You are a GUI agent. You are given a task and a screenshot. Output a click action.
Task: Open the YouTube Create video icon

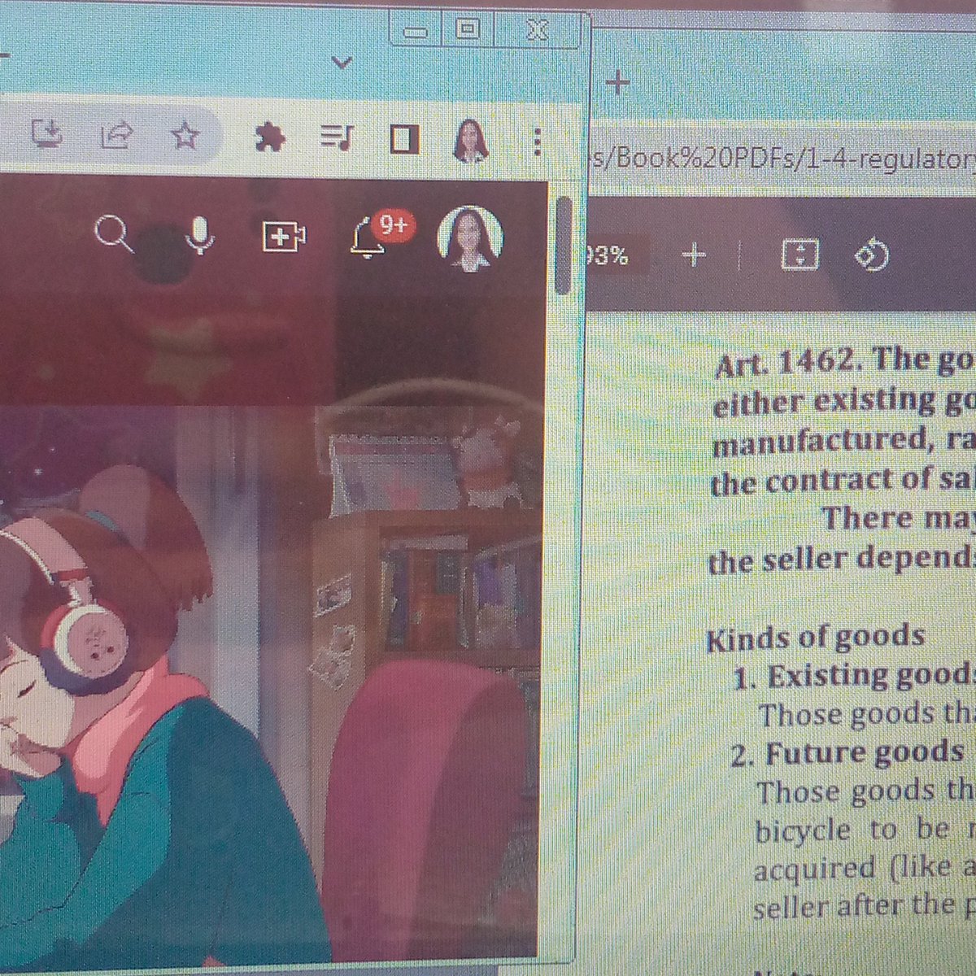point(284,237)
